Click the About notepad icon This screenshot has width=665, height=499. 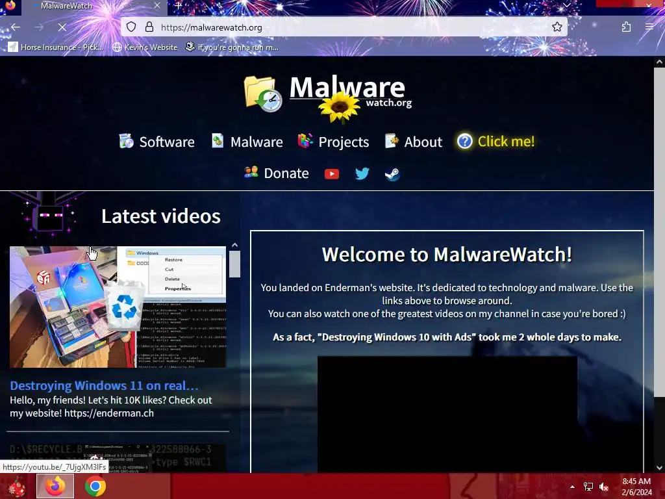click(x=392, y=140)
